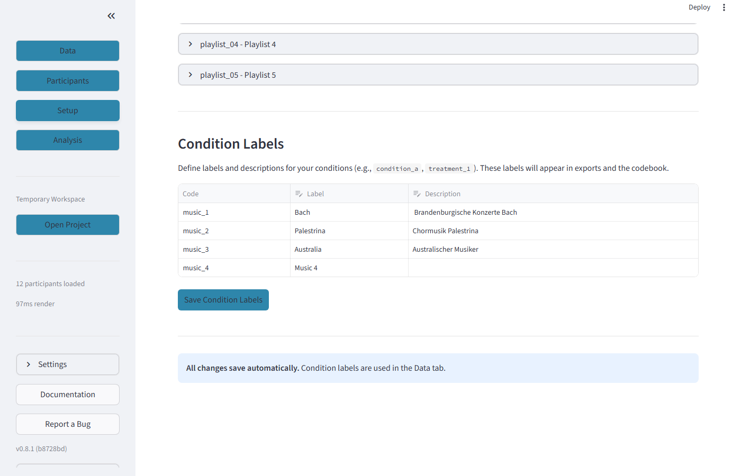Click the Description column header text

(442, 194)
